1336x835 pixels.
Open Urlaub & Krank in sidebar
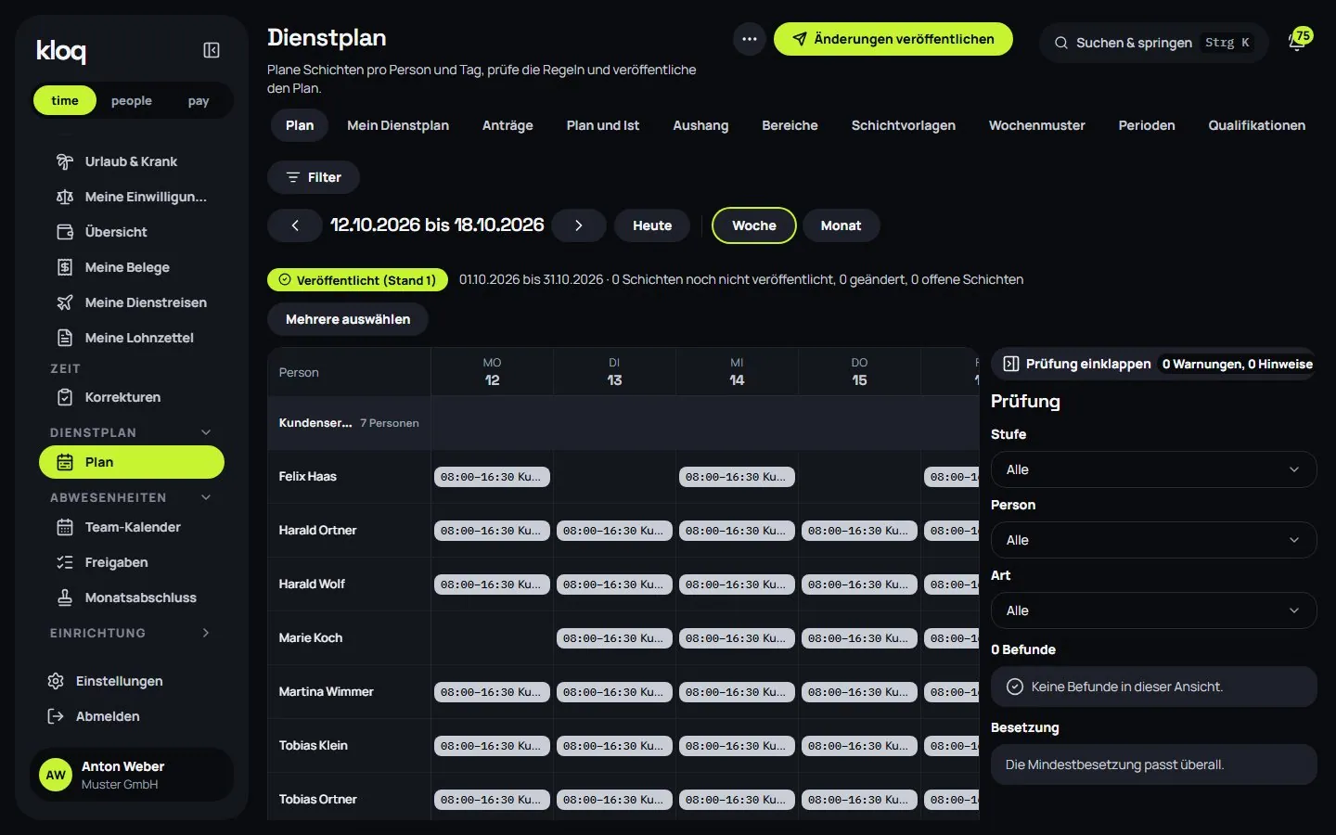click(x=131, y=161)
